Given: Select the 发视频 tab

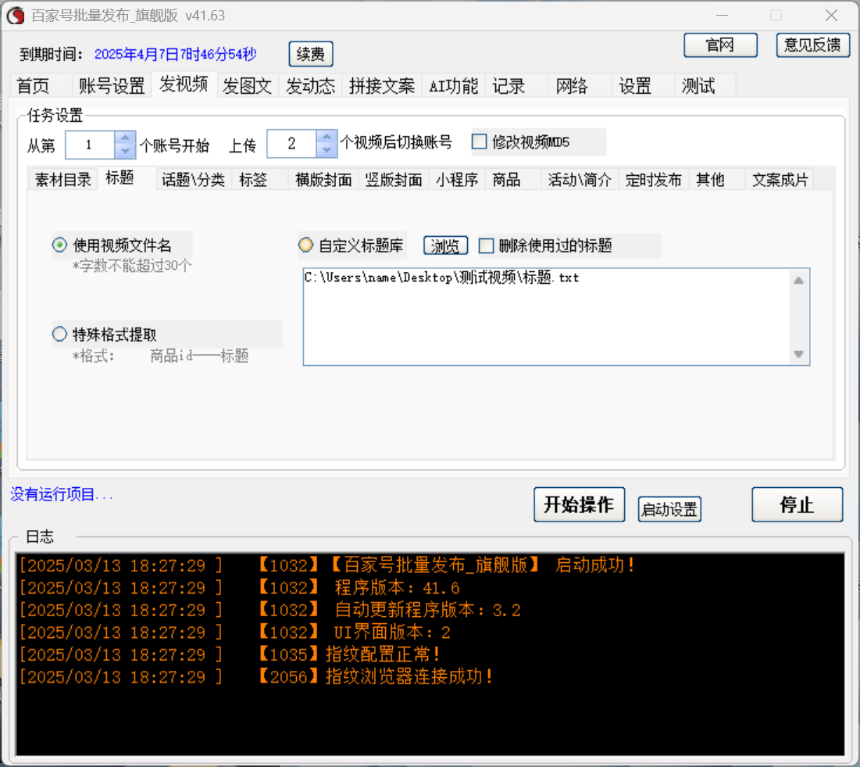Looking at the screenshot, I should coord(184,84).
